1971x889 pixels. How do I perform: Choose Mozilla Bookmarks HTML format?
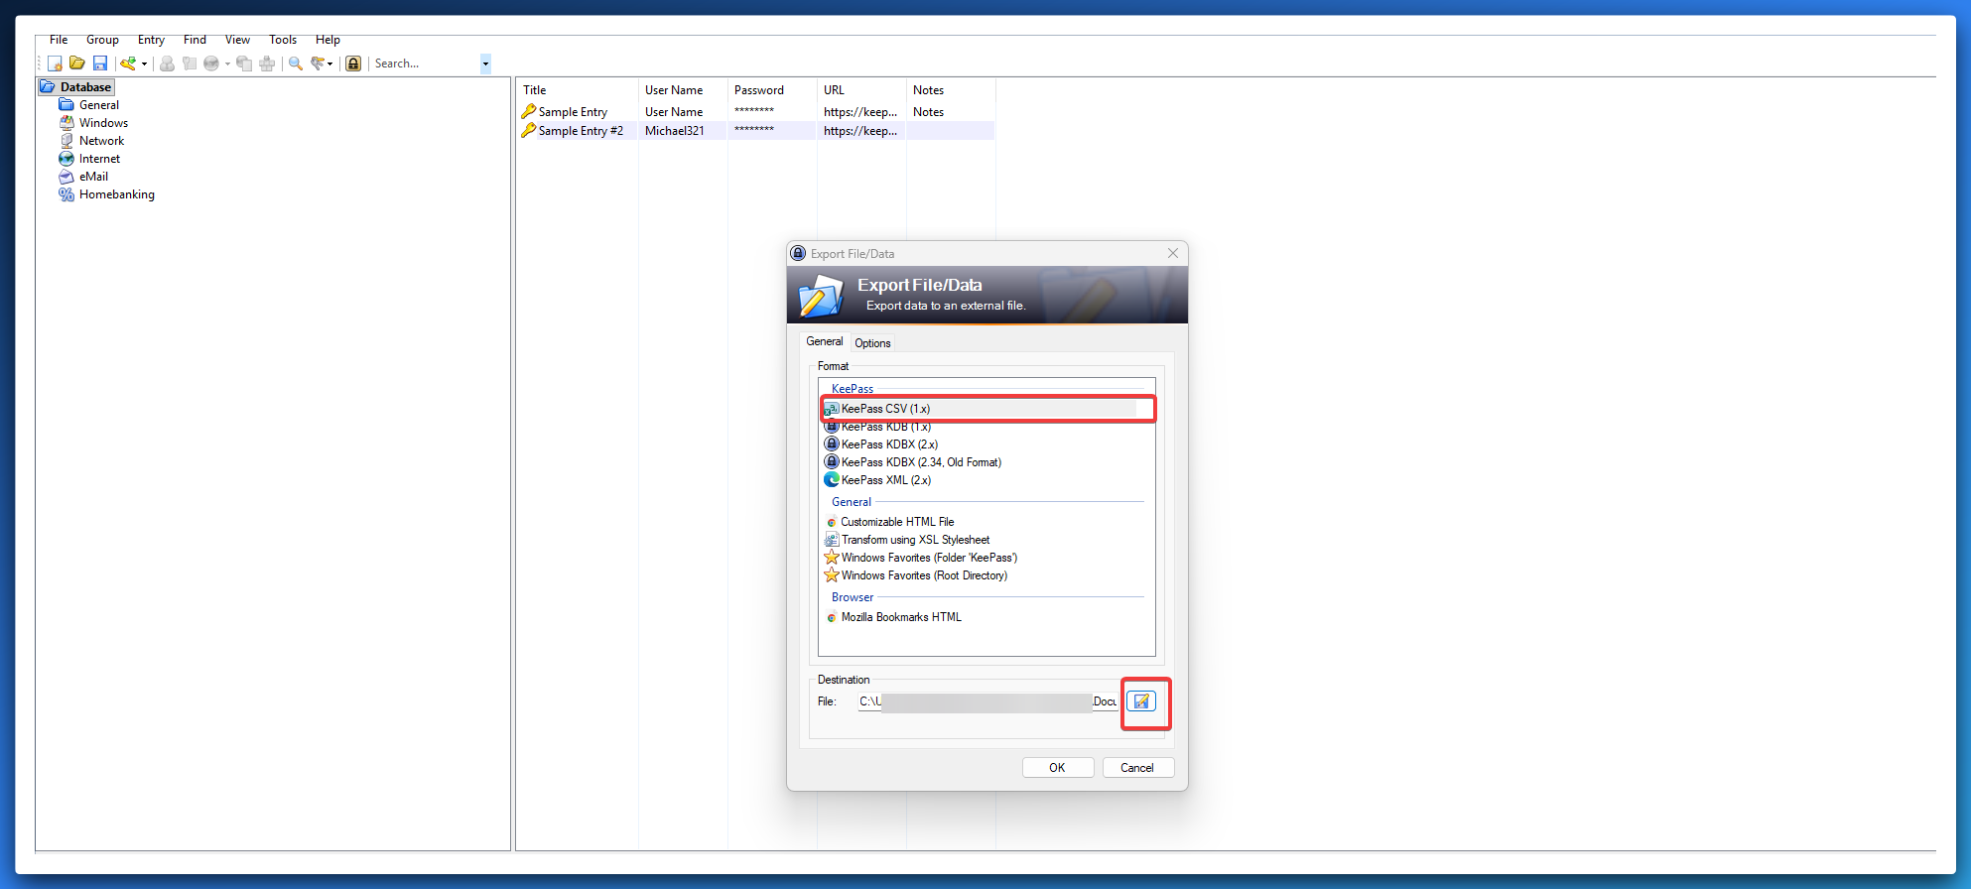(x=900, y=617)
